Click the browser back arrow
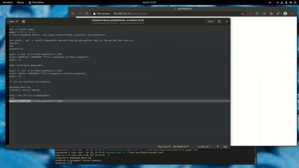This screenshot has width=299, height=168. 73,14
